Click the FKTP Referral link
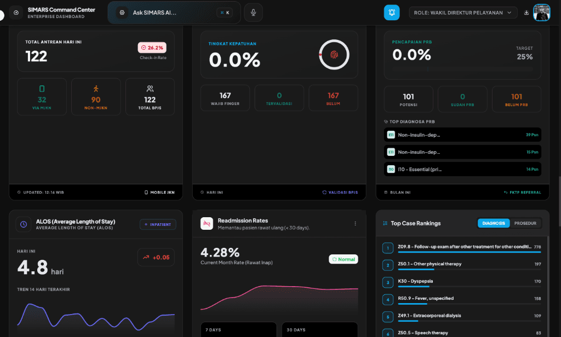This screenshot has height=337, width=561. click(x=522, y=193)
